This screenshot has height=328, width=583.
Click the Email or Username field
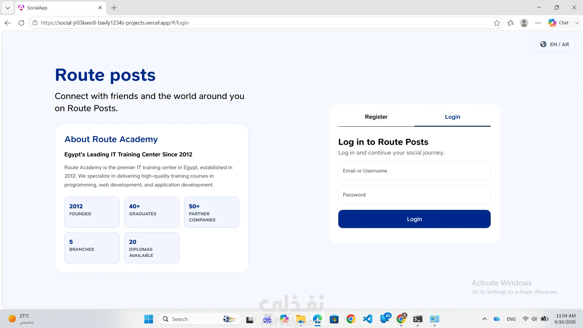pos(414,171)
